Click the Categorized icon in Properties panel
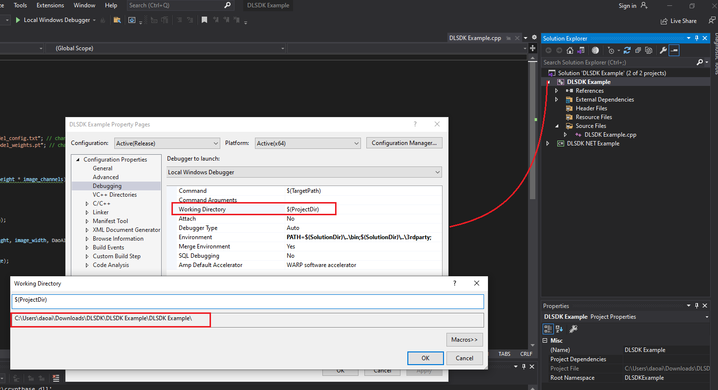This screenshot has height=390, width=718. click(x=549, y=329)
